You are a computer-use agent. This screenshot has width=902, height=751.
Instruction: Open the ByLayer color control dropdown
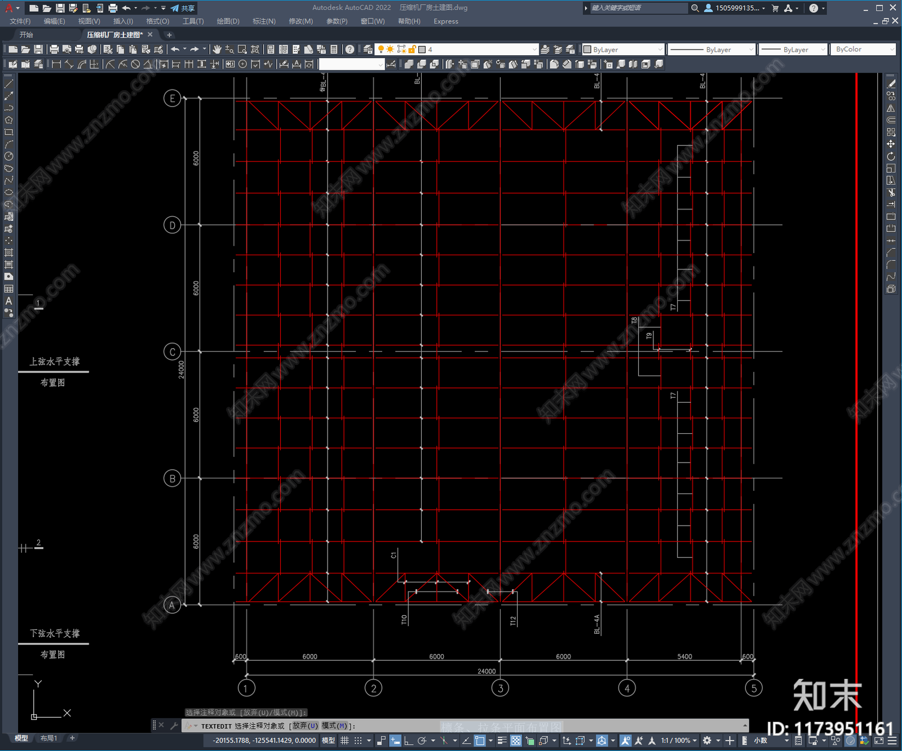click(x=623, y=50)
